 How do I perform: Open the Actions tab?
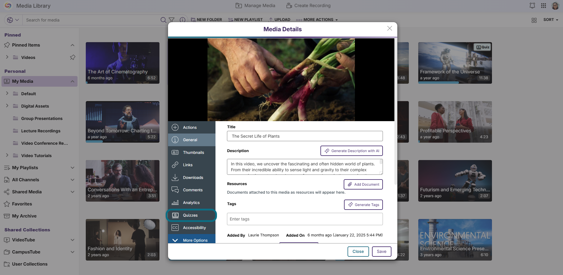pos(192,127)
